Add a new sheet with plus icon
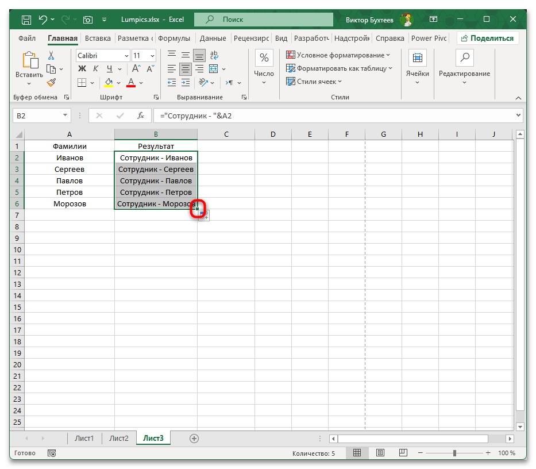Viewport: 536px width, 469px height. point(194,439)
